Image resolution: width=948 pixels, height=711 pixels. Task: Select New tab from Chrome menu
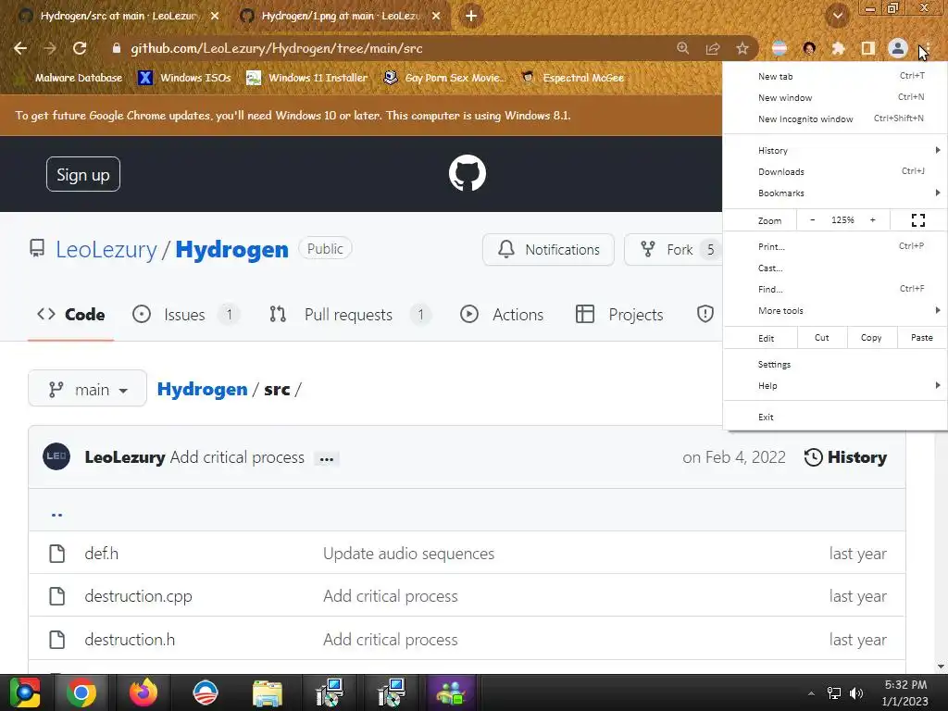(835, 76)
